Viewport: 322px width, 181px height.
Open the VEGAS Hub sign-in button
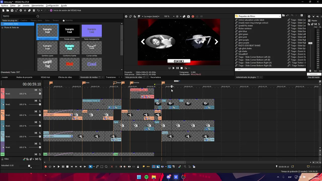tap(65, 10)
